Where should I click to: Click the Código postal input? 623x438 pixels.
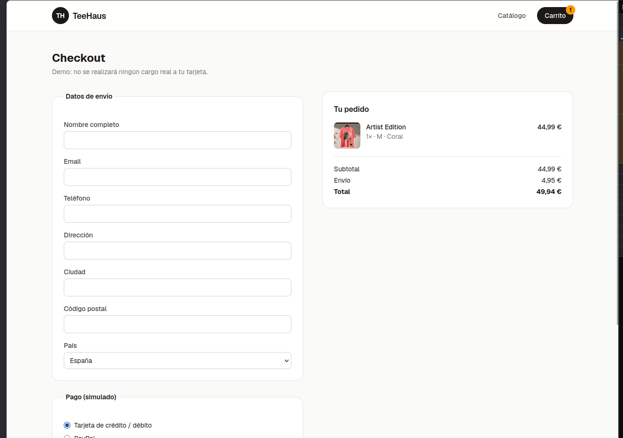[x=178, y=324]
